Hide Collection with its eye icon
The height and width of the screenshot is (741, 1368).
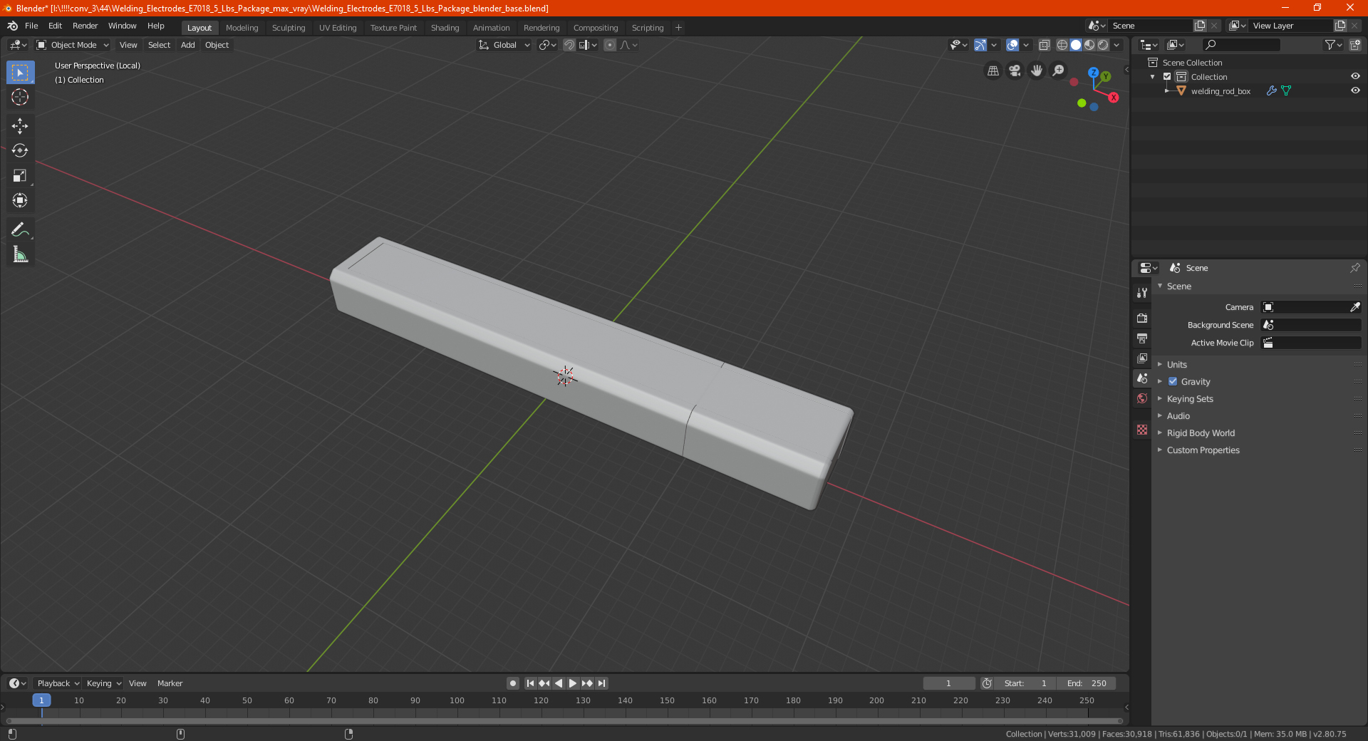pyautogui.click(x=1355, y=76)
